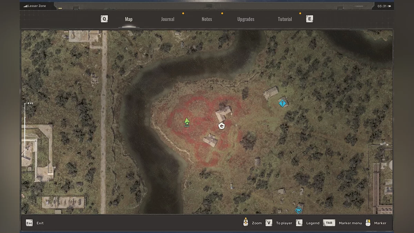The width and height of the screenshot is (414, 233).
Task: Click the x5 zoom level indicator
Action: (30, 103)
